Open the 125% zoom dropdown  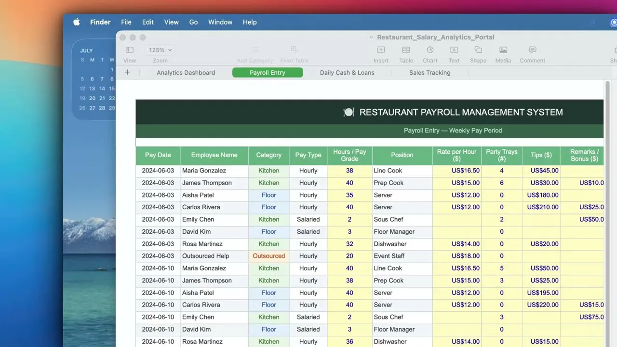(x=160, y=50)
